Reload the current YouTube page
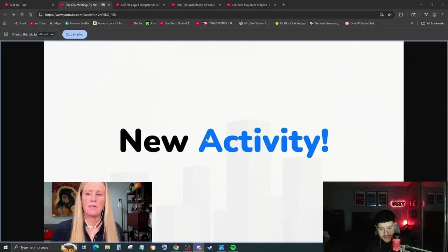The image size is (448, 252). point(22,15)
